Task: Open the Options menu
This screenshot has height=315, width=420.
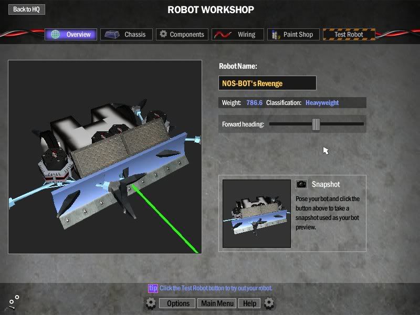Action: (177, 303)
